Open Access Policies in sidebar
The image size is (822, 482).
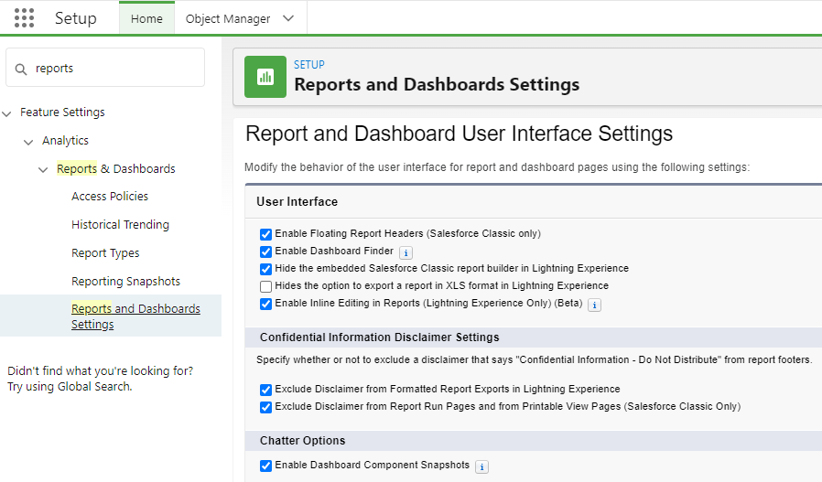[110, 196]
